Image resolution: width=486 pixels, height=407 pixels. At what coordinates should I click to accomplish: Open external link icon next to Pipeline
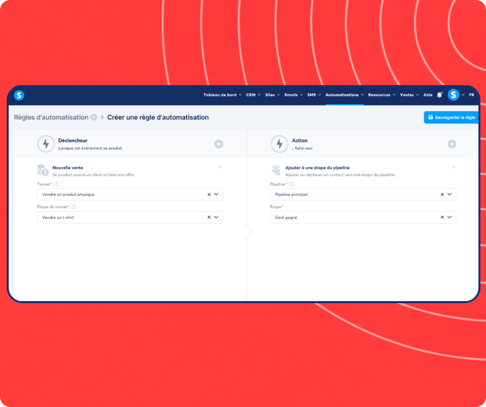tap(292, 184)
